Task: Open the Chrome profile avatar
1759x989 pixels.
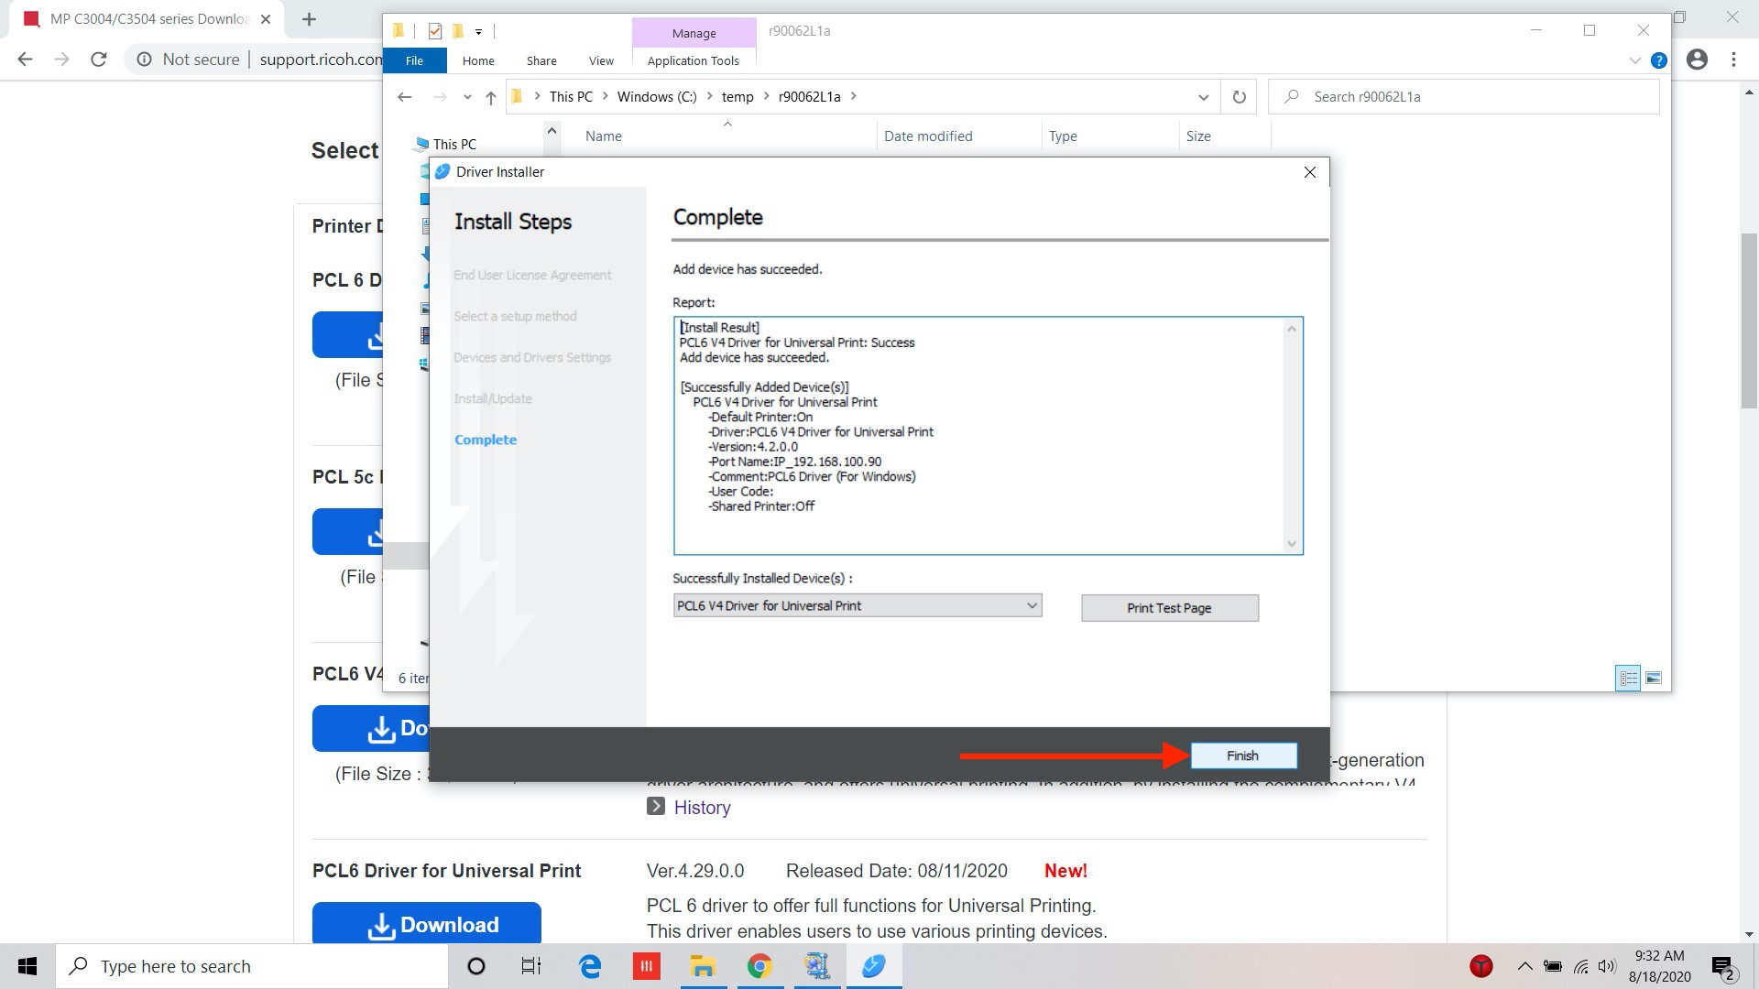Action: (x=1698, y=60)
